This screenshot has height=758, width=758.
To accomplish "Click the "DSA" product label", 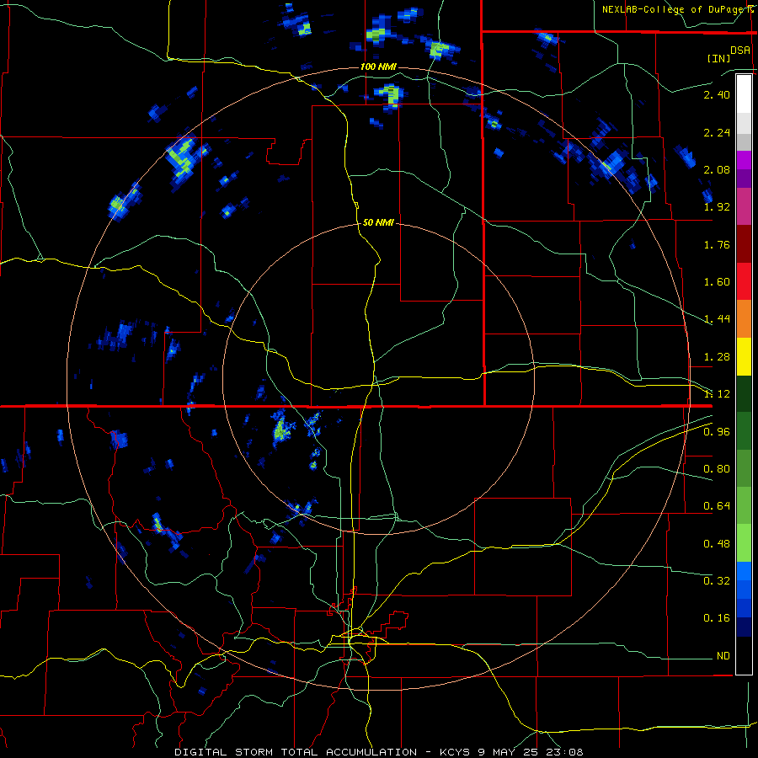I will (x=740, y=51).
